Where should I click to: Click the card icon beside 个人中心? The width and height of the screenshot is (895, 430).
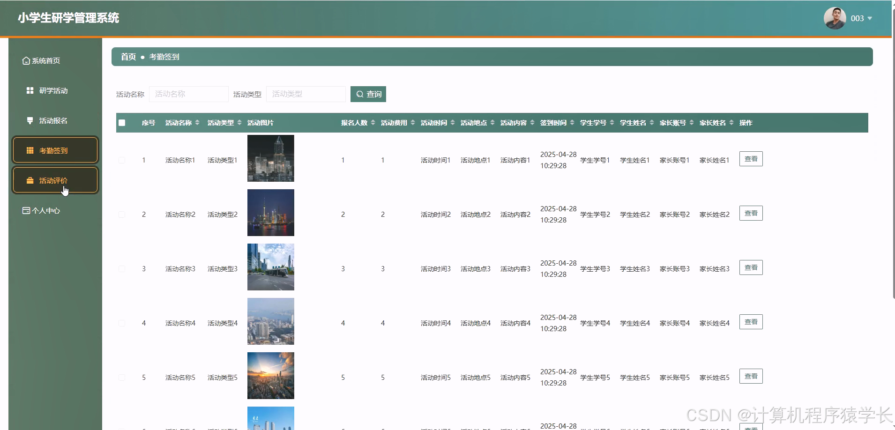click(x=26, y=210)
